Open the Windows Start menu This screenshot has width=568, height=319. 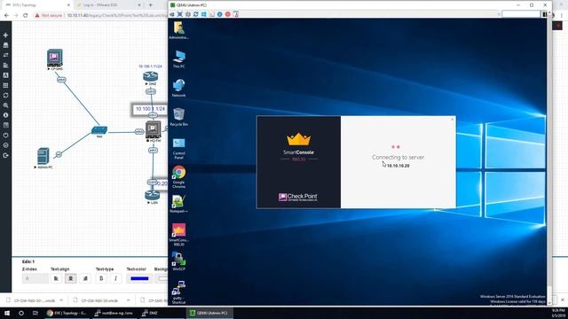[x=6, y=313]
